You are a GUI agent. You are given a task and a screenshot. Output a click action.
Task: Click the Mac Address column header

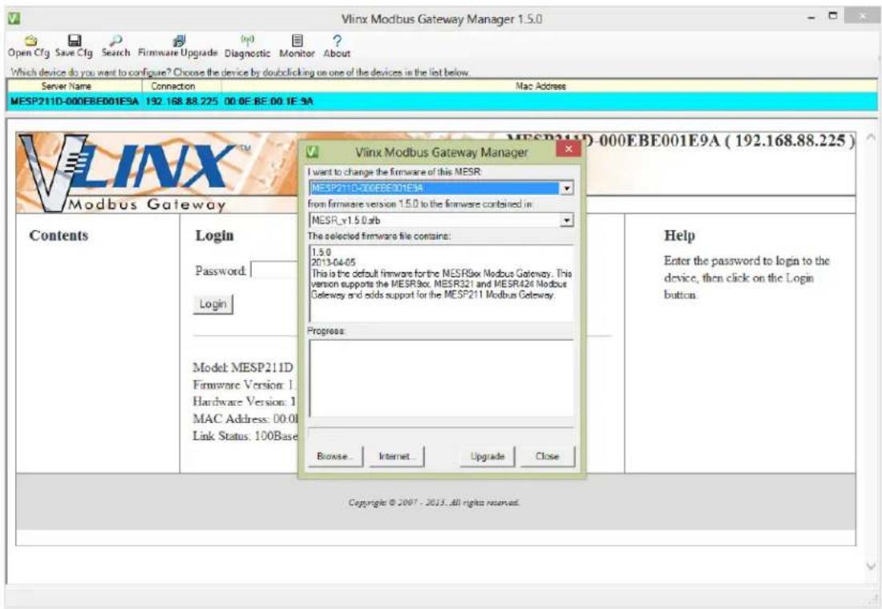(540, 86)
